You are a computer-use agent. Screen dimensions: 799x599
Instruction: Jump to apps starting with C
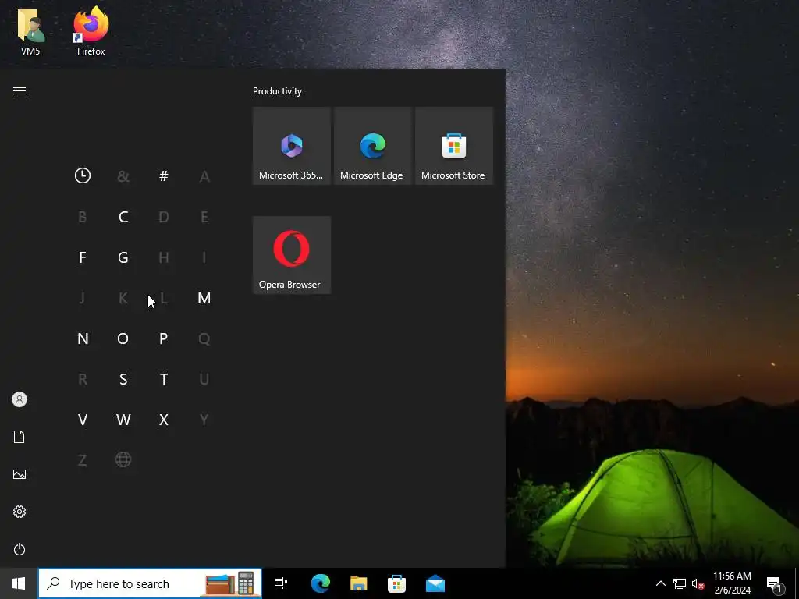pyautogui.click(x=123, y=217)
